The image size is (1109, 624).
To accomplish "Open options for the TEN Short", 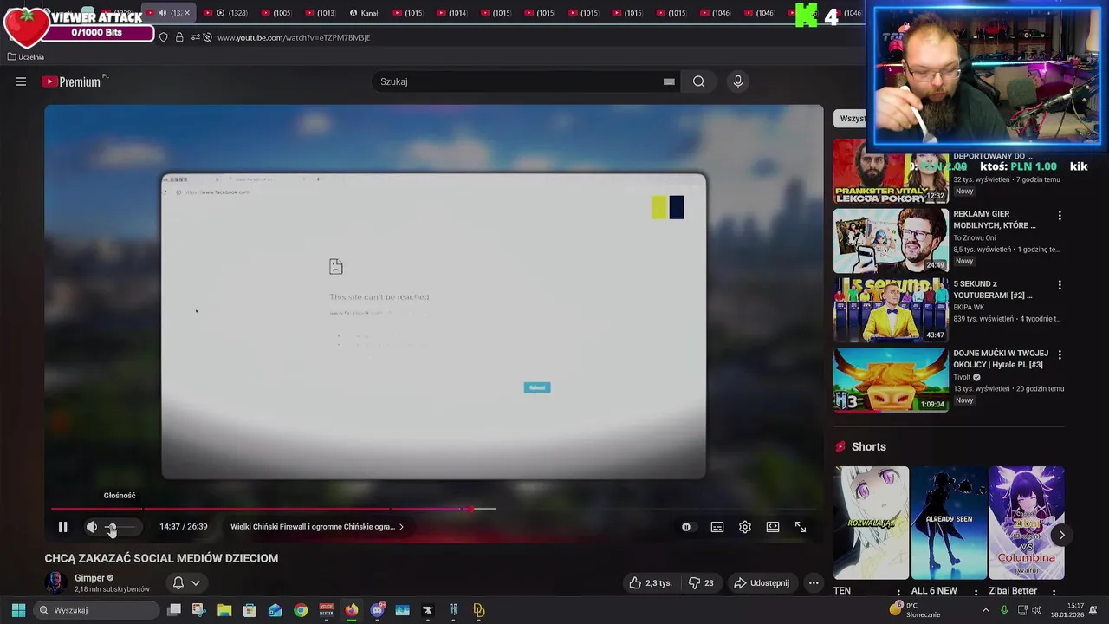I will pos(898,593).
